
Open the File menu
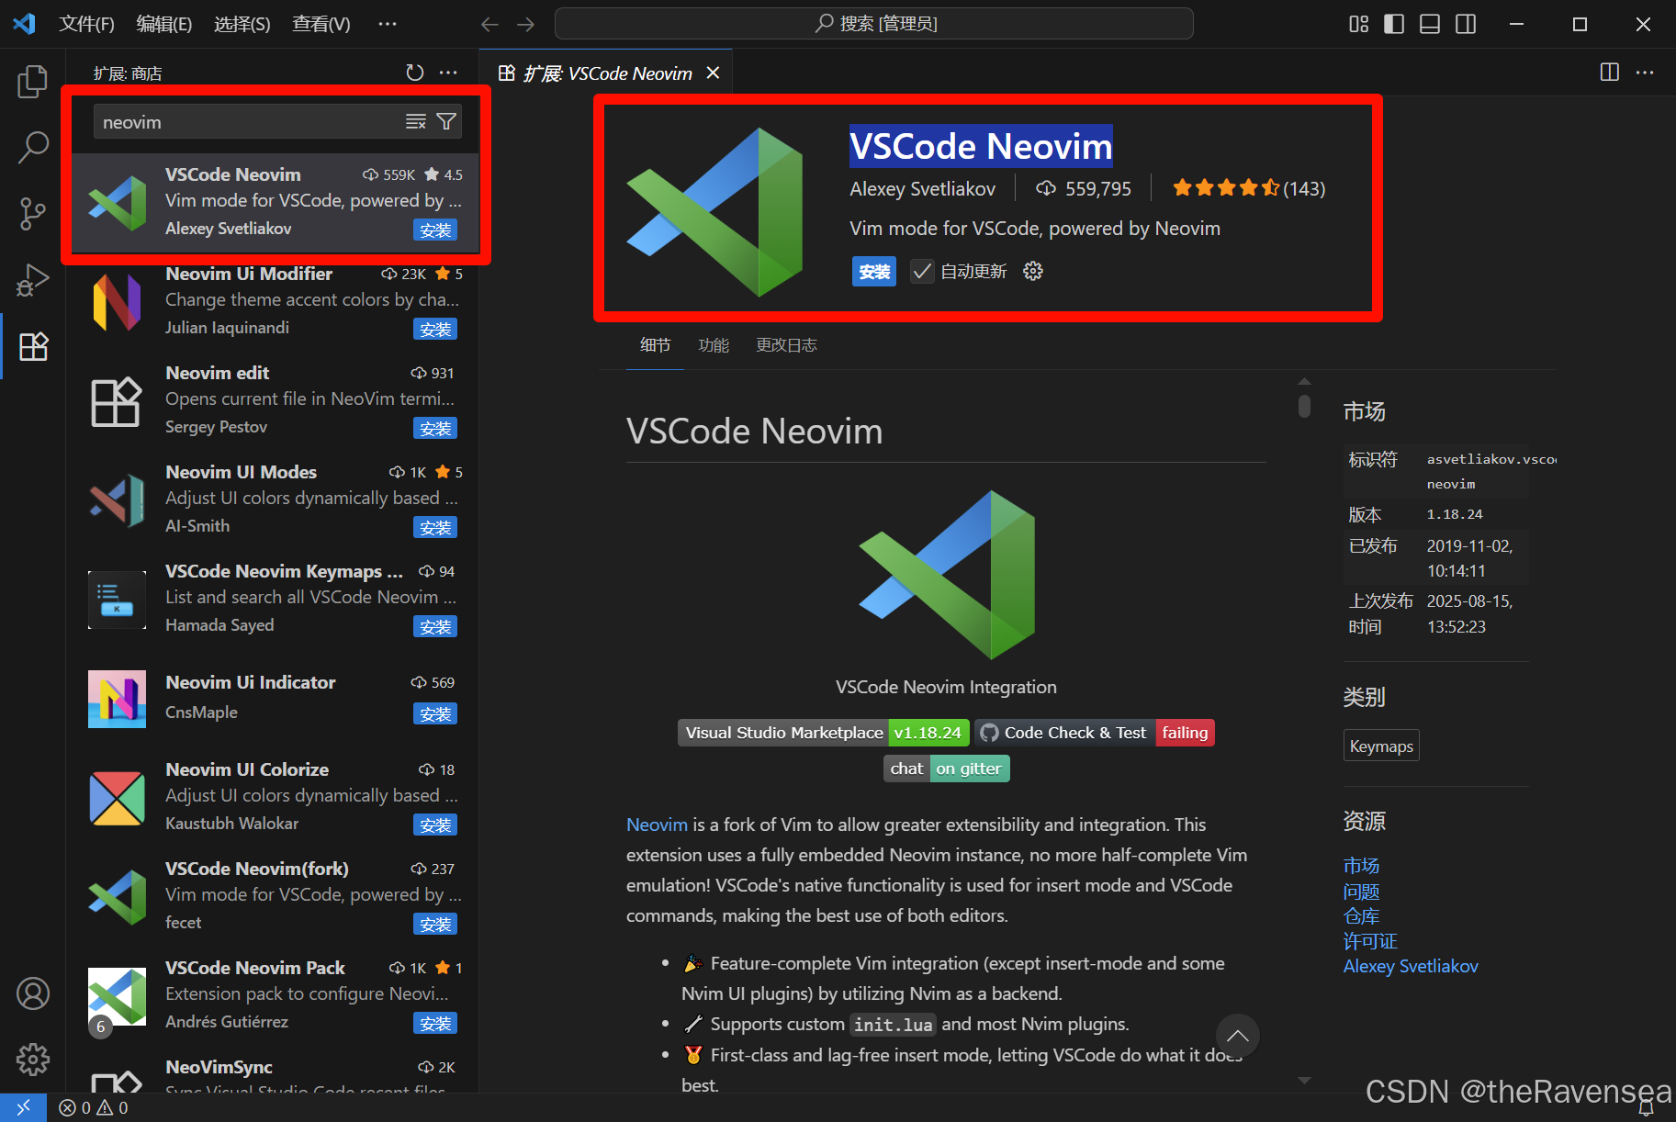click(86, 24)
